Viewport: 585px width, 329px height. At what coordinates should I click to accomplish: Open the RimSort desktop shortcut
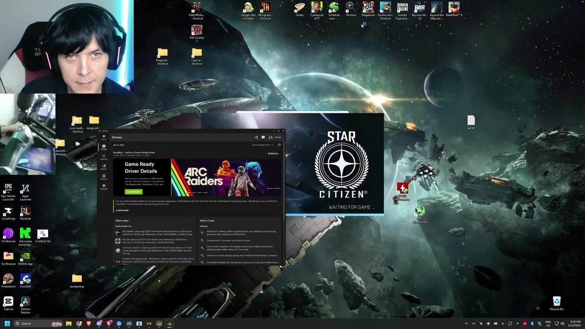pyautogui.click(x=351, y=9)
